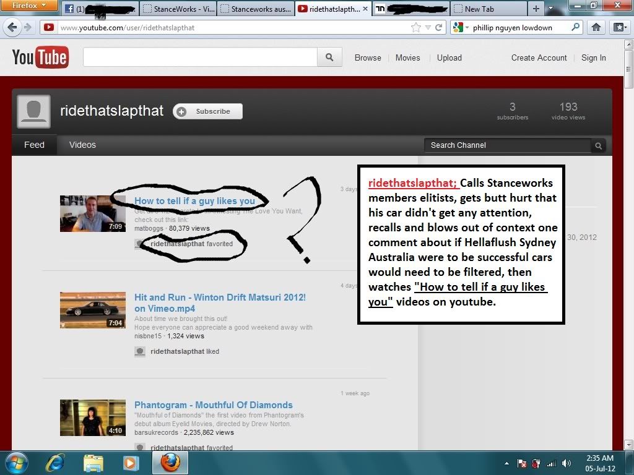Reload the page via the refresh icon
The height and width of the screenshot is (475, 634).
[x=439, y=27]
